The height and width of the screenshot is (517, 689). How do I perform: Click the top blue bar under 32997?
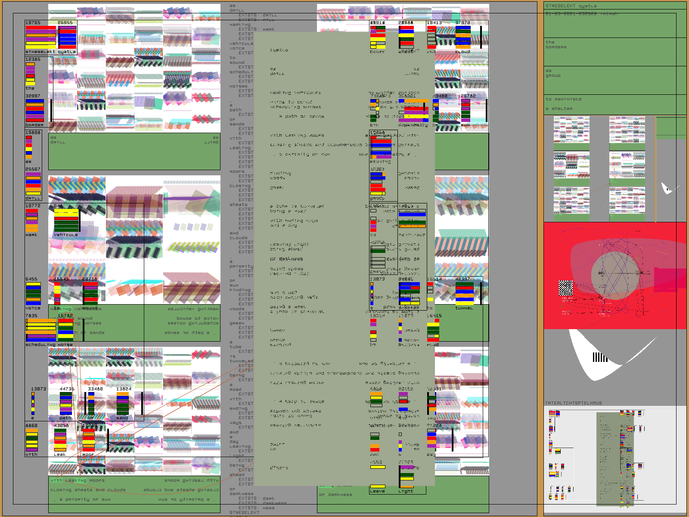(x=34, y=101)
